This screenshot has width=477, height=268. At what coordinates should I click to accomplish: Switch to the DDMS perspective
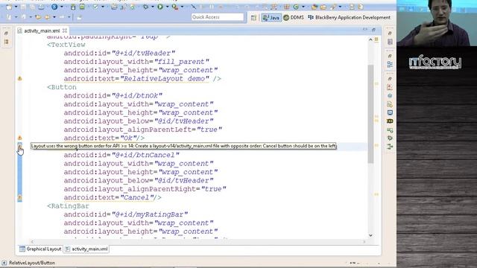(294, 18)
